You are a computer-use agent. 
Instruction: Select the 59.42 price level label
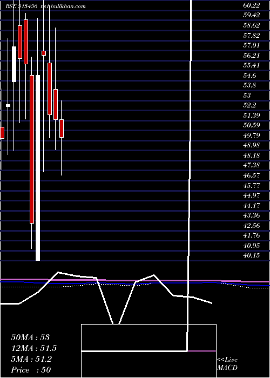(252, 15)
